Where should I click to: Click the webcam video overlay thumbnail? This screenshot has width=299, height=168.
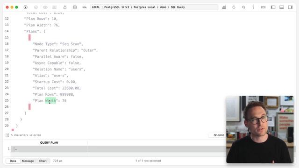[260, 129]
